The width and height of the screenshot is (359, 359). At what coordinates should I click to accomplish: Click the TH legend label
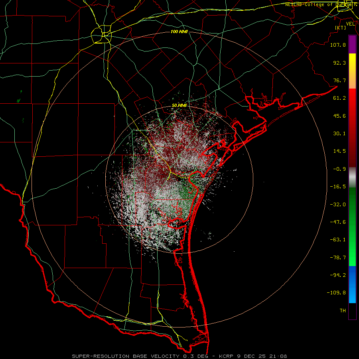[343, 311]
